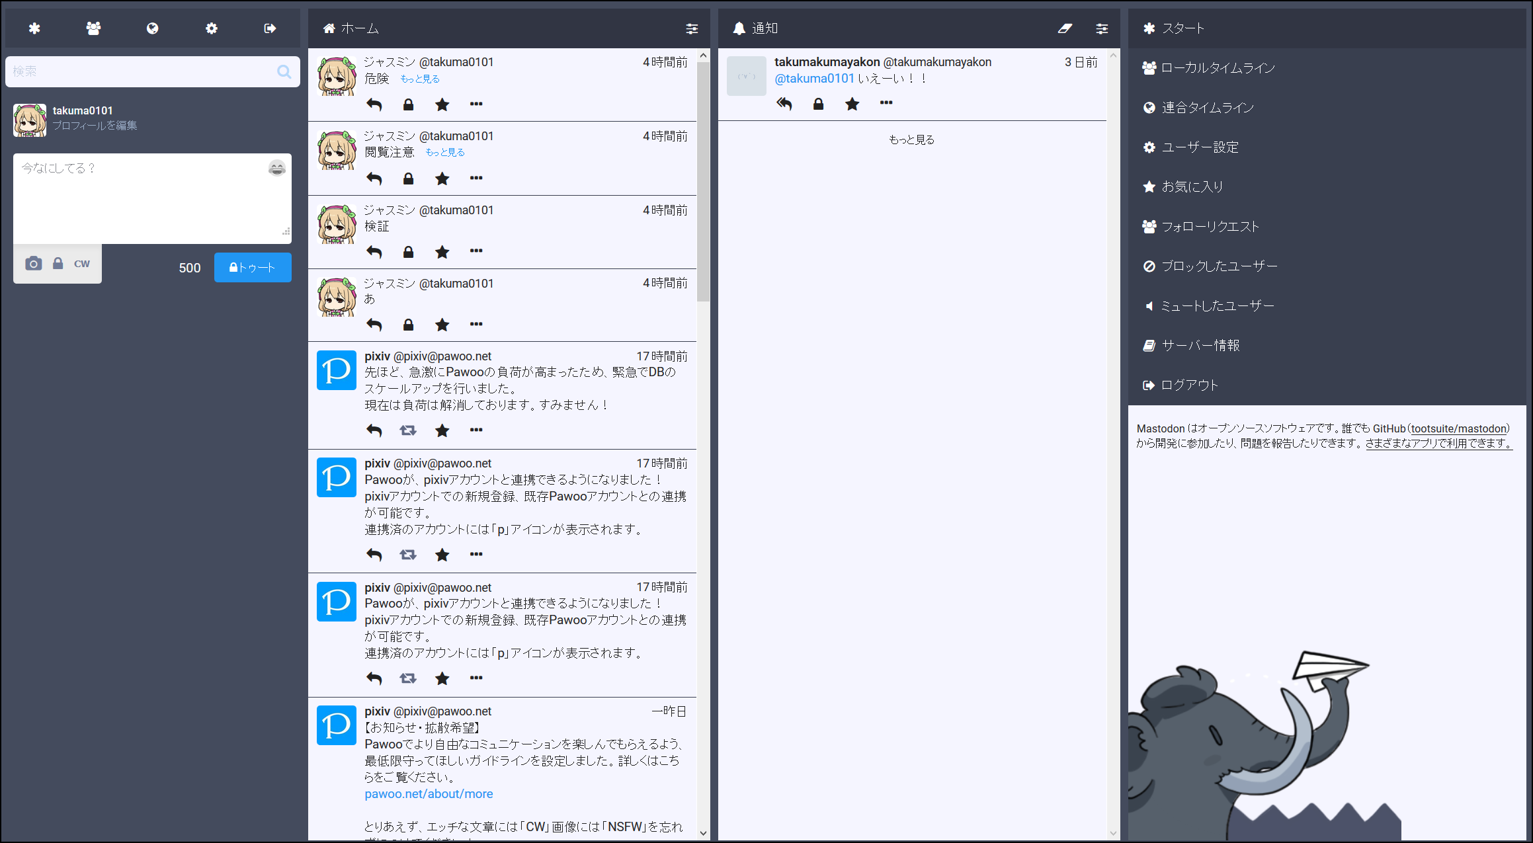Screen dimensions: 1533x843
Task: Click the logout icon in top nav bar
Action: (270, 28)
